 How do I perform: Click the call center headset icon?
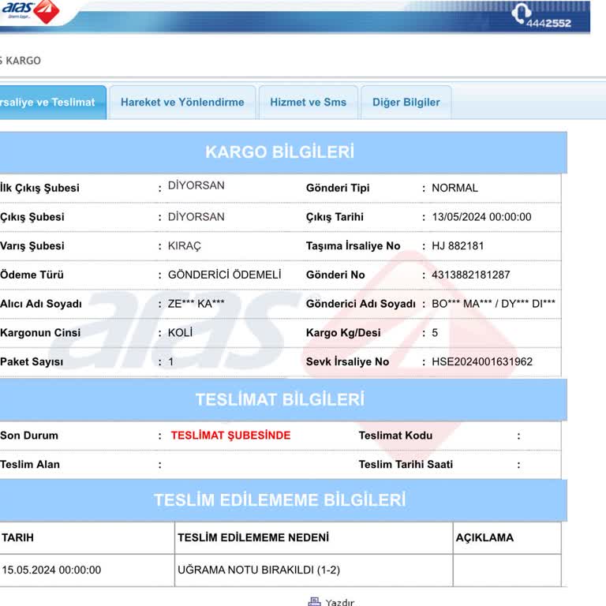point(521,13)
